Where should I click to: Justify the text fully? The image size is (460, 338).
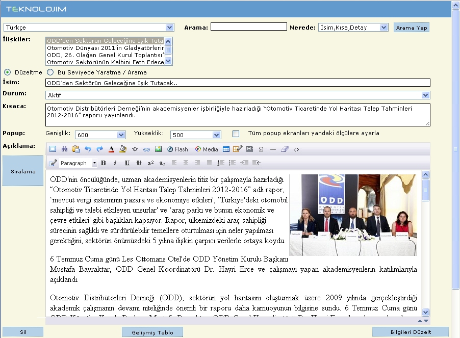[209, 163]
